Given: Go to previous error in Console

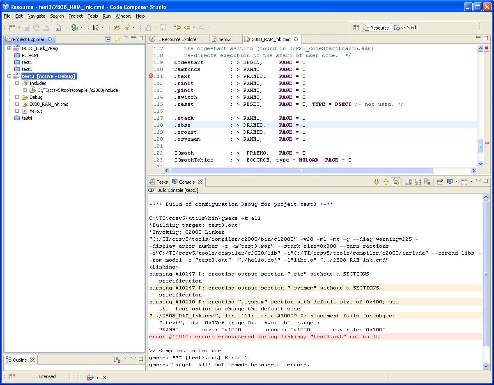Looking at the screenshot, I should 386,182.
